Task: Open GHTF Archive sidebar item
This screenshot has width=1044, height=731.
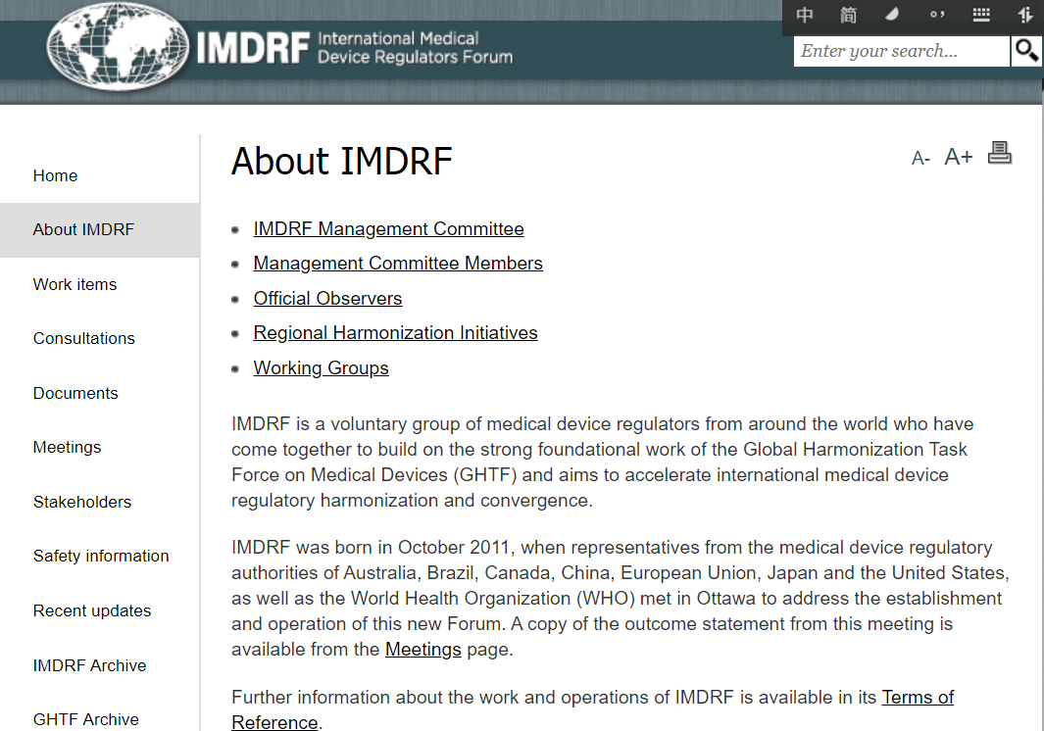Action: (86, 719)
